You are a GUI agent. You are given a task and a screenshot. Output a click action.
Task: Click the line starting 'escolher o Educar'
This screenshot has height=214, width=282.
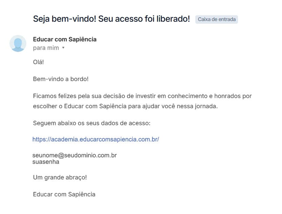(125, 106)
